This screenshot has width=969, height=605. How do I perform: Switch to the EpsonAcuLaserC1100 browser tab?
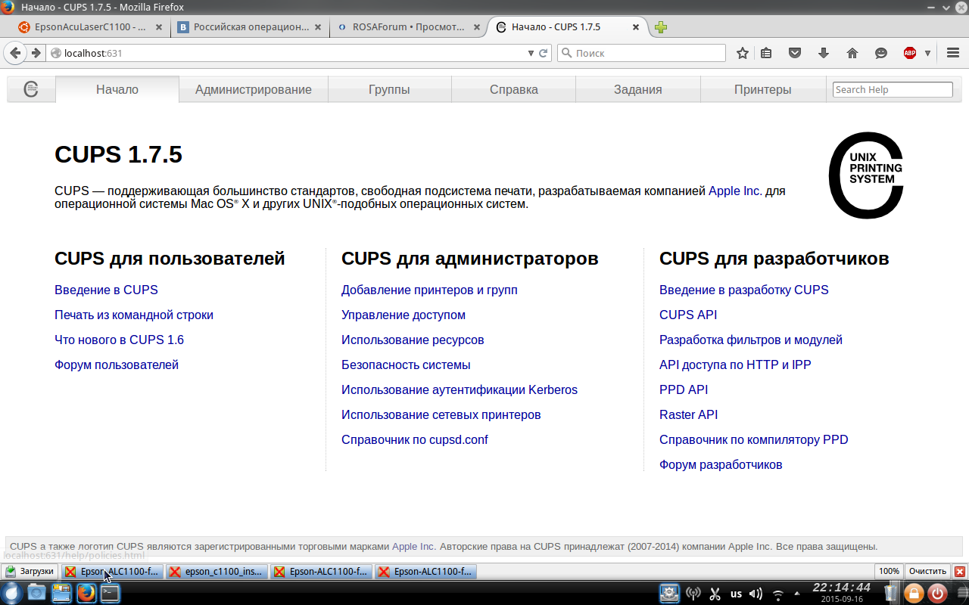(x=91, y=27)
